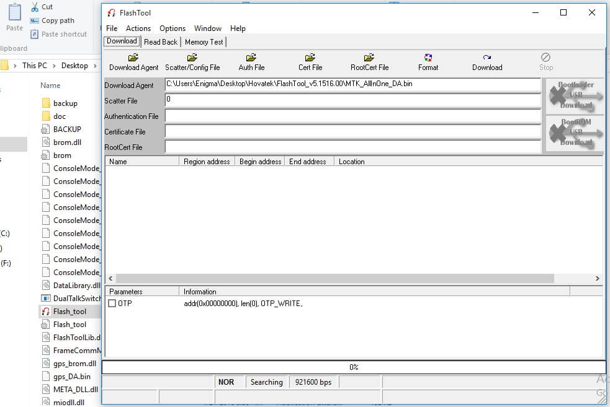This screenshot has height=407, width=610.
Task: Load a Scatter/Config File from toolbar
Action: coord(192,62)
